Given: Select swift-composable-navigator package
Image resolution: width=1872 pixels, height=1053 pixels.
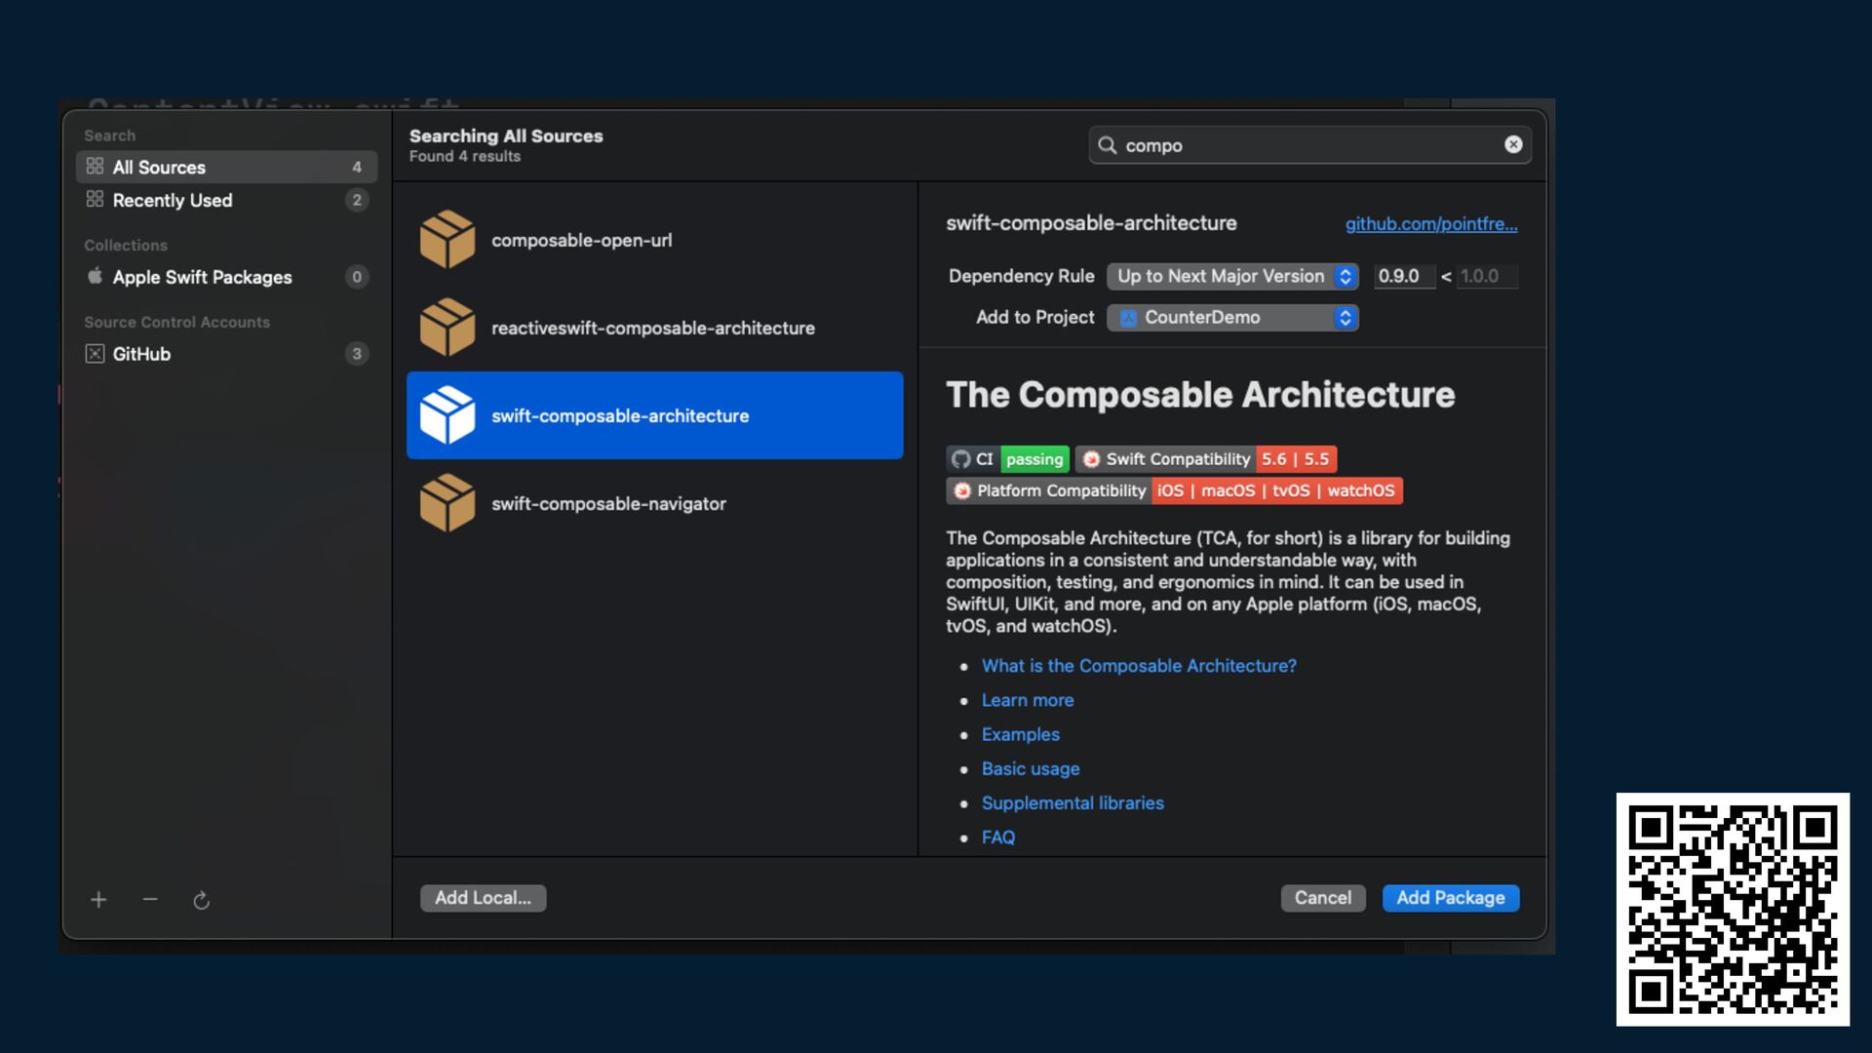Looking at the screenshot, I should pos(655,503).
